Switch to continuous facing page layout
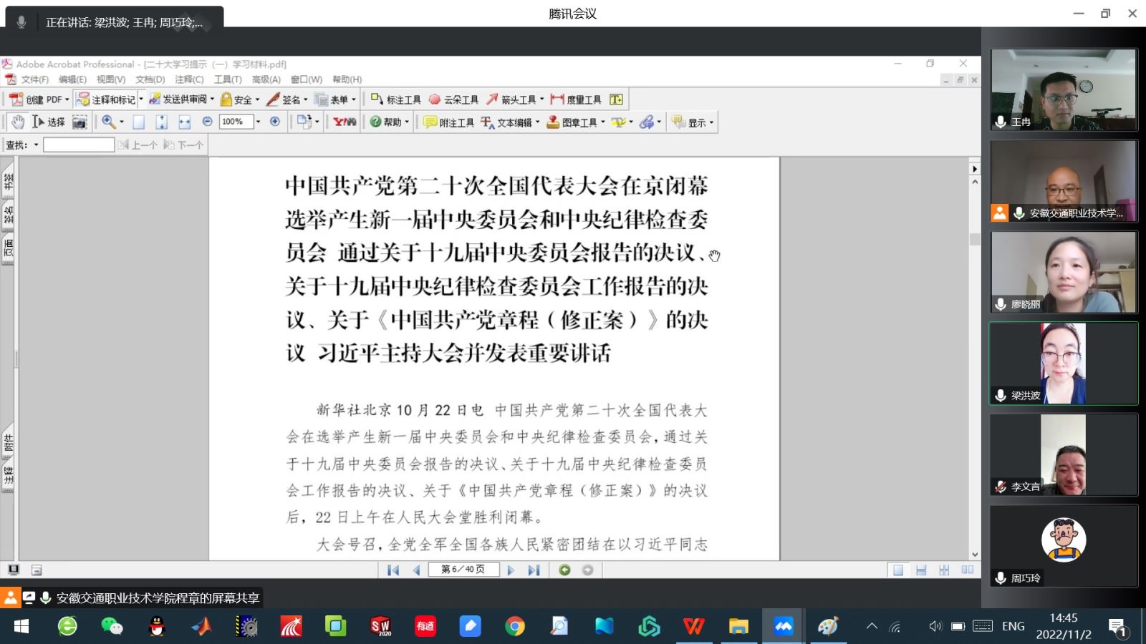The width and height of the screenshot is (1146, 644). [x=944, y=570]
